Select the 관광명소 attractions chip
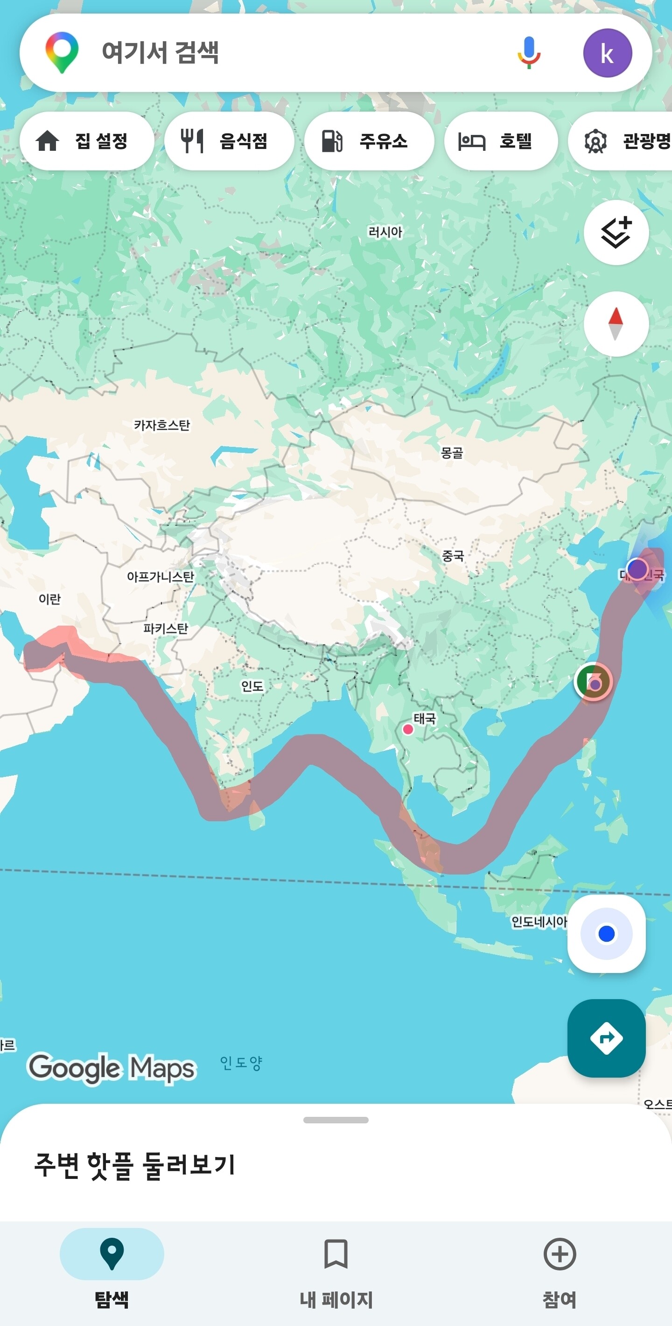Viewport: 672px width, 1326px height. point(620,141)
